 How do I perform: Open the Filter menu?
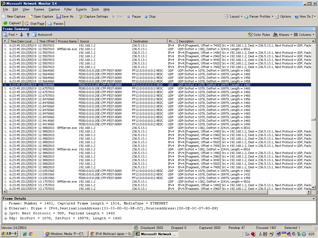tap(68, 9)
